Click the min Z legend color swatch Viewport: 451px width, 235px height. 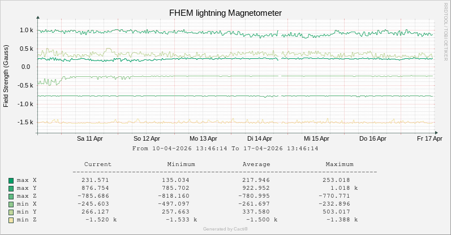[x=11, y=220]
